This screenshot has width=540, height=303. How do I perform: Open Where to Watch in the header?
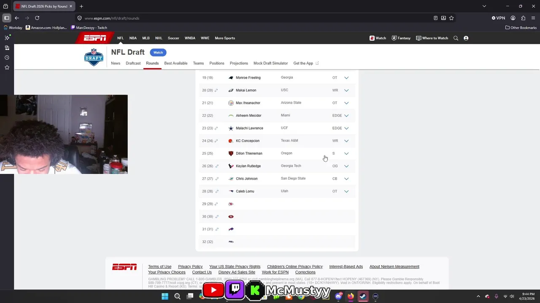pyautogui.click(x=432, y=38)
